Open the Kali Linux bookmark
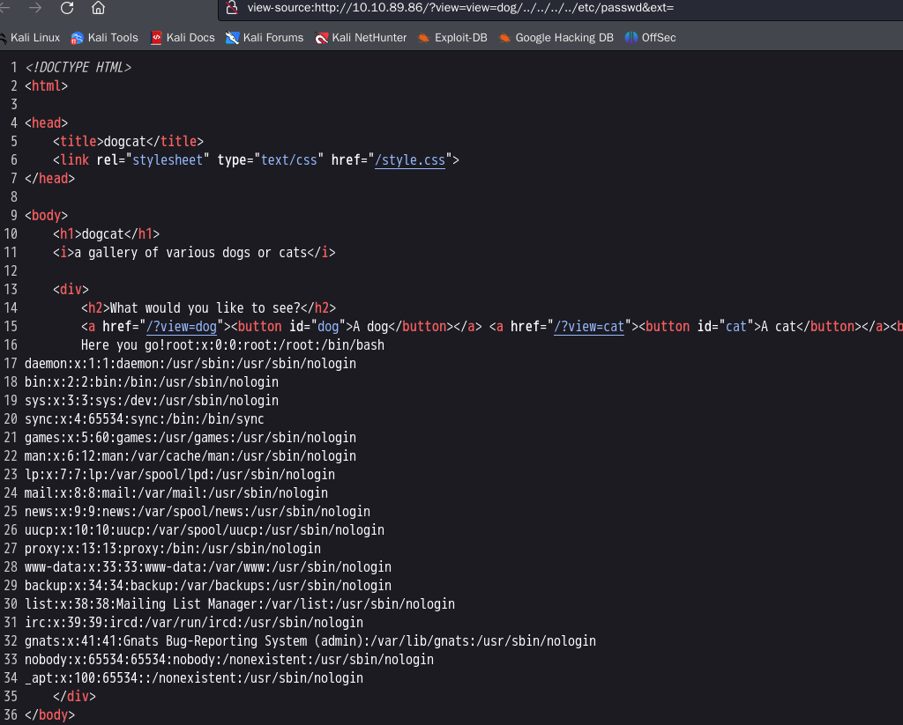 30,37
